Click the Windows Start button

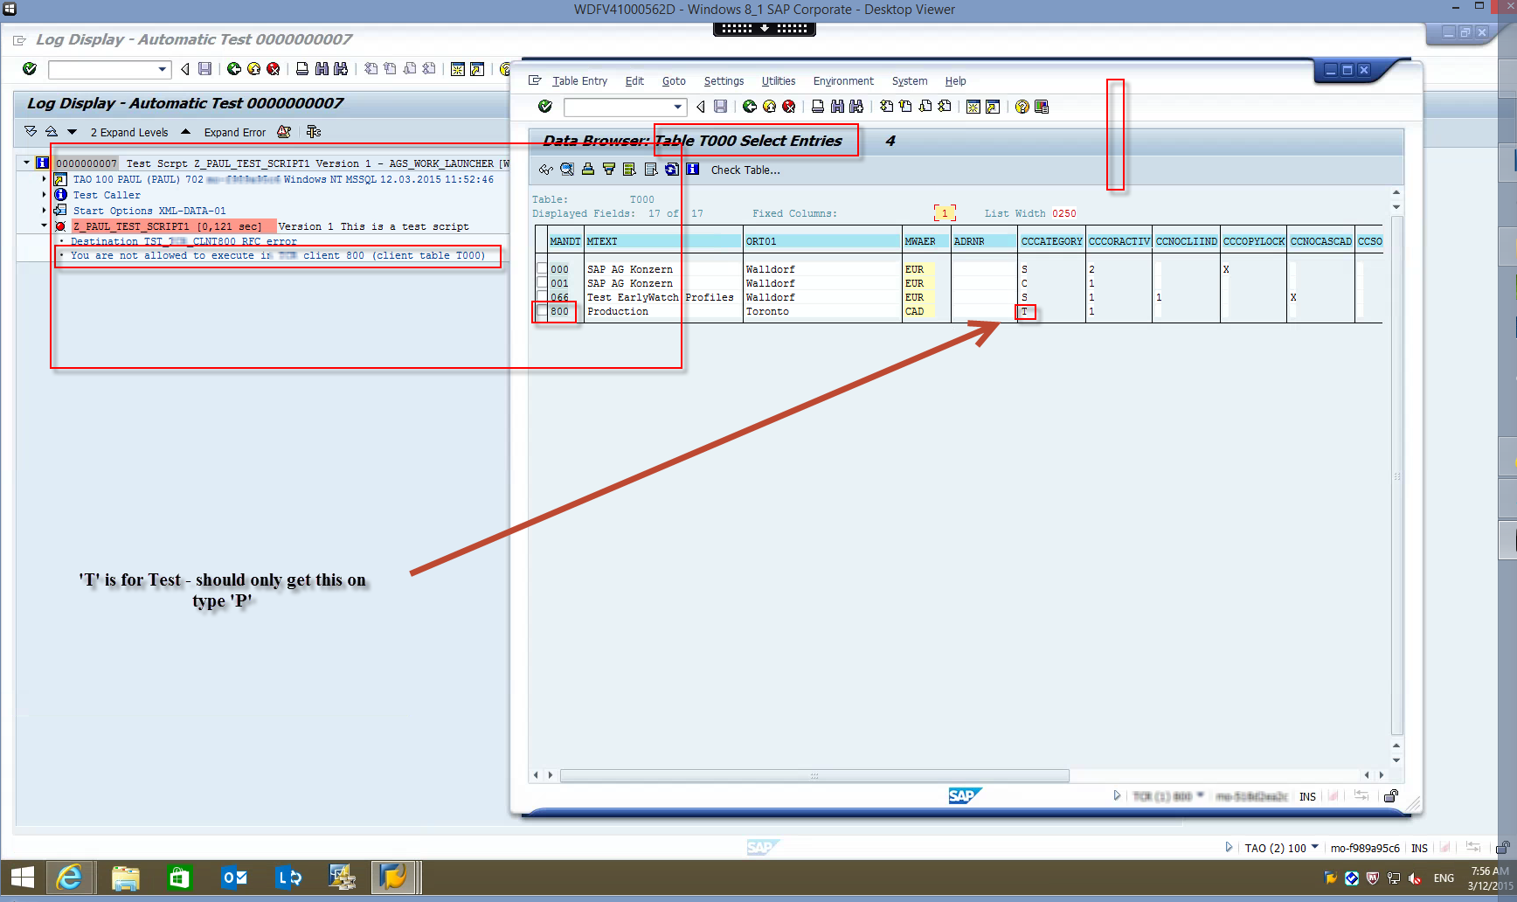pyautogui.click(x=22, y=878)
